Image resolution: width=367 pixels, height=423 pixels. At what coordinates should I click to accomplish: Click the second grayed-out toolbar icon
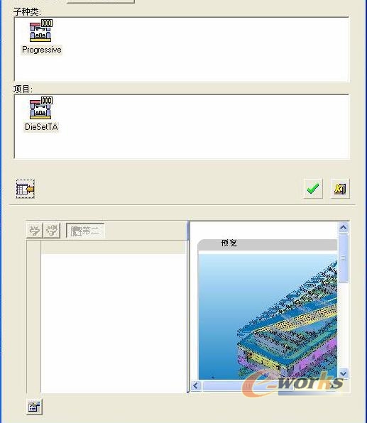click(x=52, y=231)
